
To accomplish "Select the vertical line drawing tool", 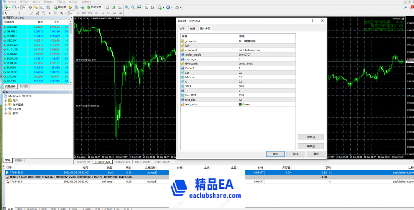I will click(x=19, y=13).
